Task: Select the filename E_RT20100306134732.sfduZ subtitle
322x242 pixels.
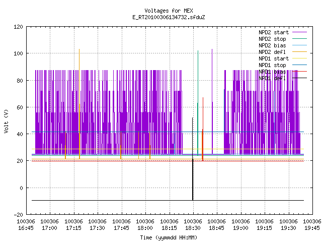Action: pos(169,17)
